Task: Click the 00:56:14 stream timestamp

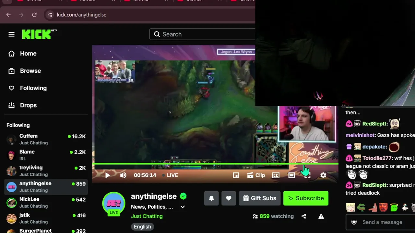Action: click(145, 175)
